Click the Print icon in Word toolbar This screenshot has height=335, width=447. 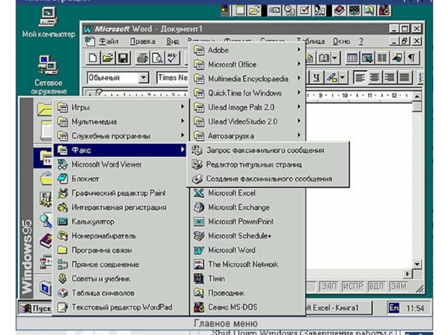142,58
